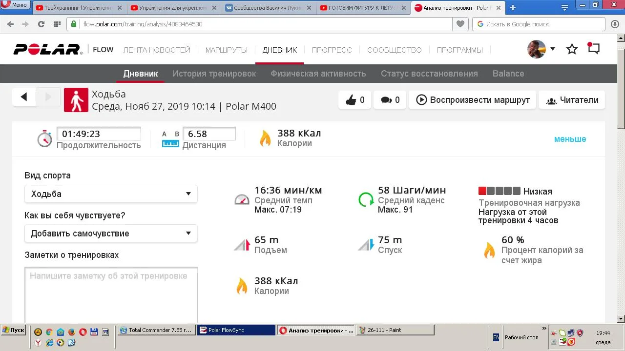
Task: Open profile avatar dropdown menu
Action: (x=541, y=49)
